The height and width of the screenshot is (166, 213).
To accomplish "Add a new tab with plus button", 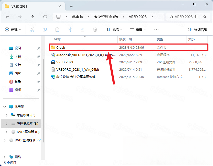I will coord(71,6).
